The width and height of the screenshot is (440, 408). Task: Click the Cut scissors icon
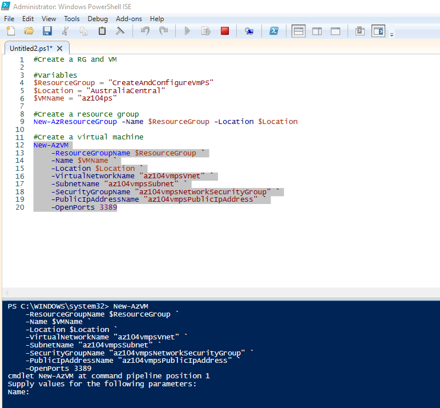(66, 31)
